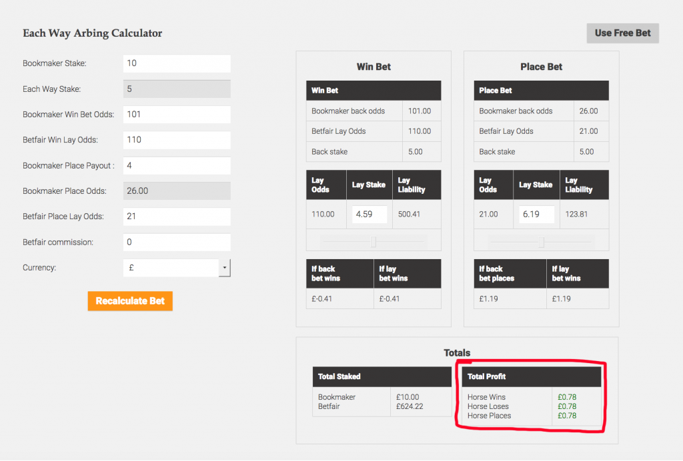683x461 pixels.
Task: Click £1.19 under Place Bet 'If lay bet wins'
Action: 562,298
